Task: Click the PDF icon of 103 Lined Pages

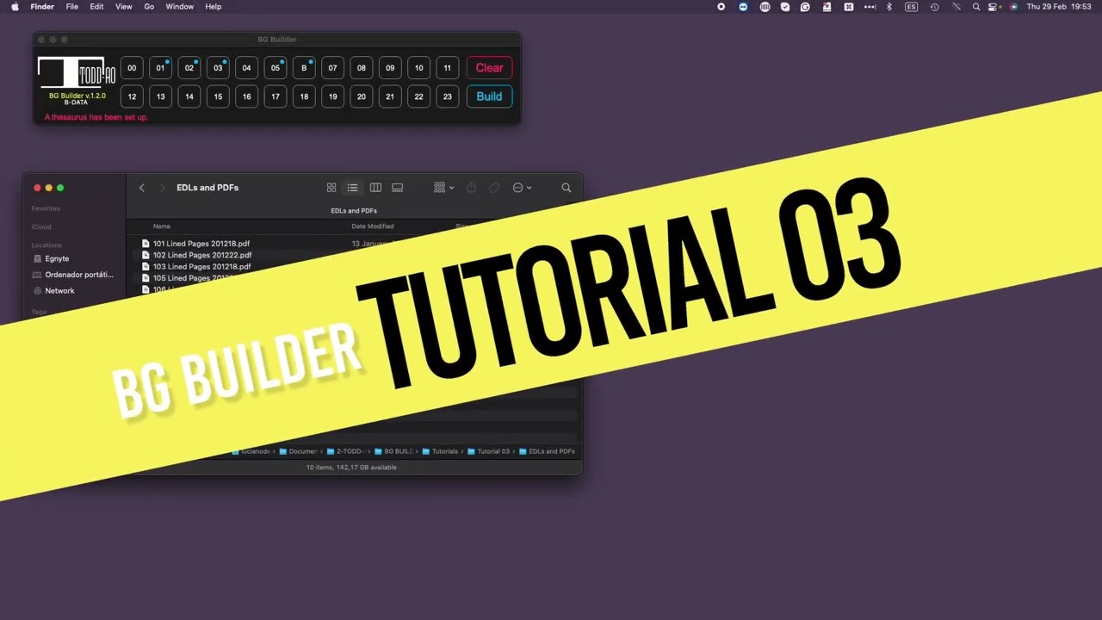Action: 145,267
